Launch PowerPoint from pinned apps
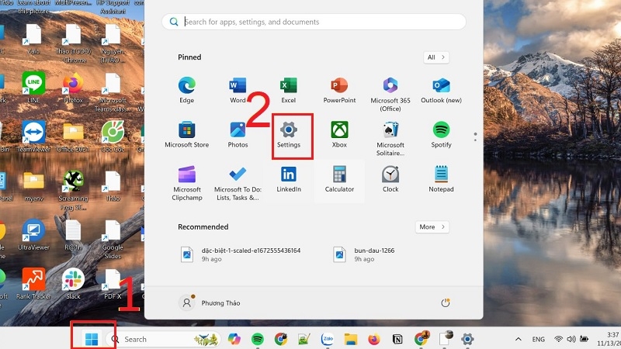The height and width of the screenshot is (349, 621). (339, 90)
